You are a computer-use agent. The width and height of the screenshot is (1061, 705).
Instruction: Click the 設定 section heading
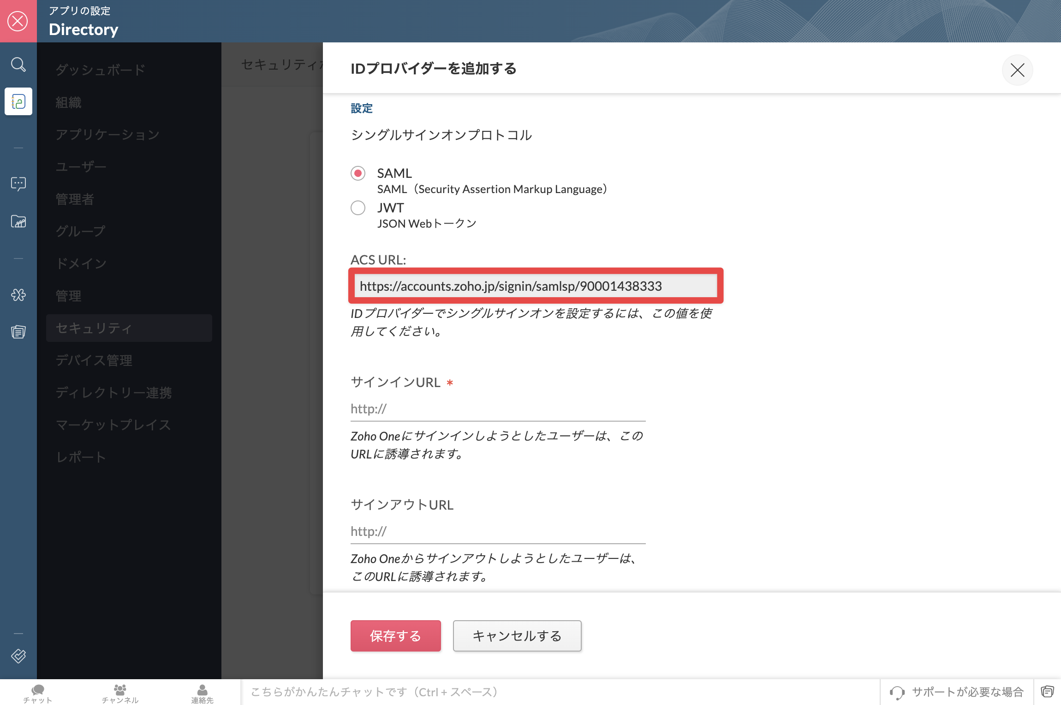362,109
